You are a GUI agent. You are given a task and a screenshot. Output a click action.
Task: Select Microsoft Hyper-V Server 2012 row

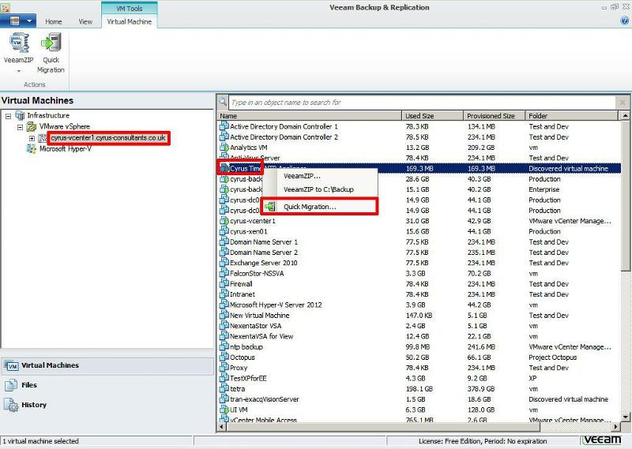pos(419,305)
